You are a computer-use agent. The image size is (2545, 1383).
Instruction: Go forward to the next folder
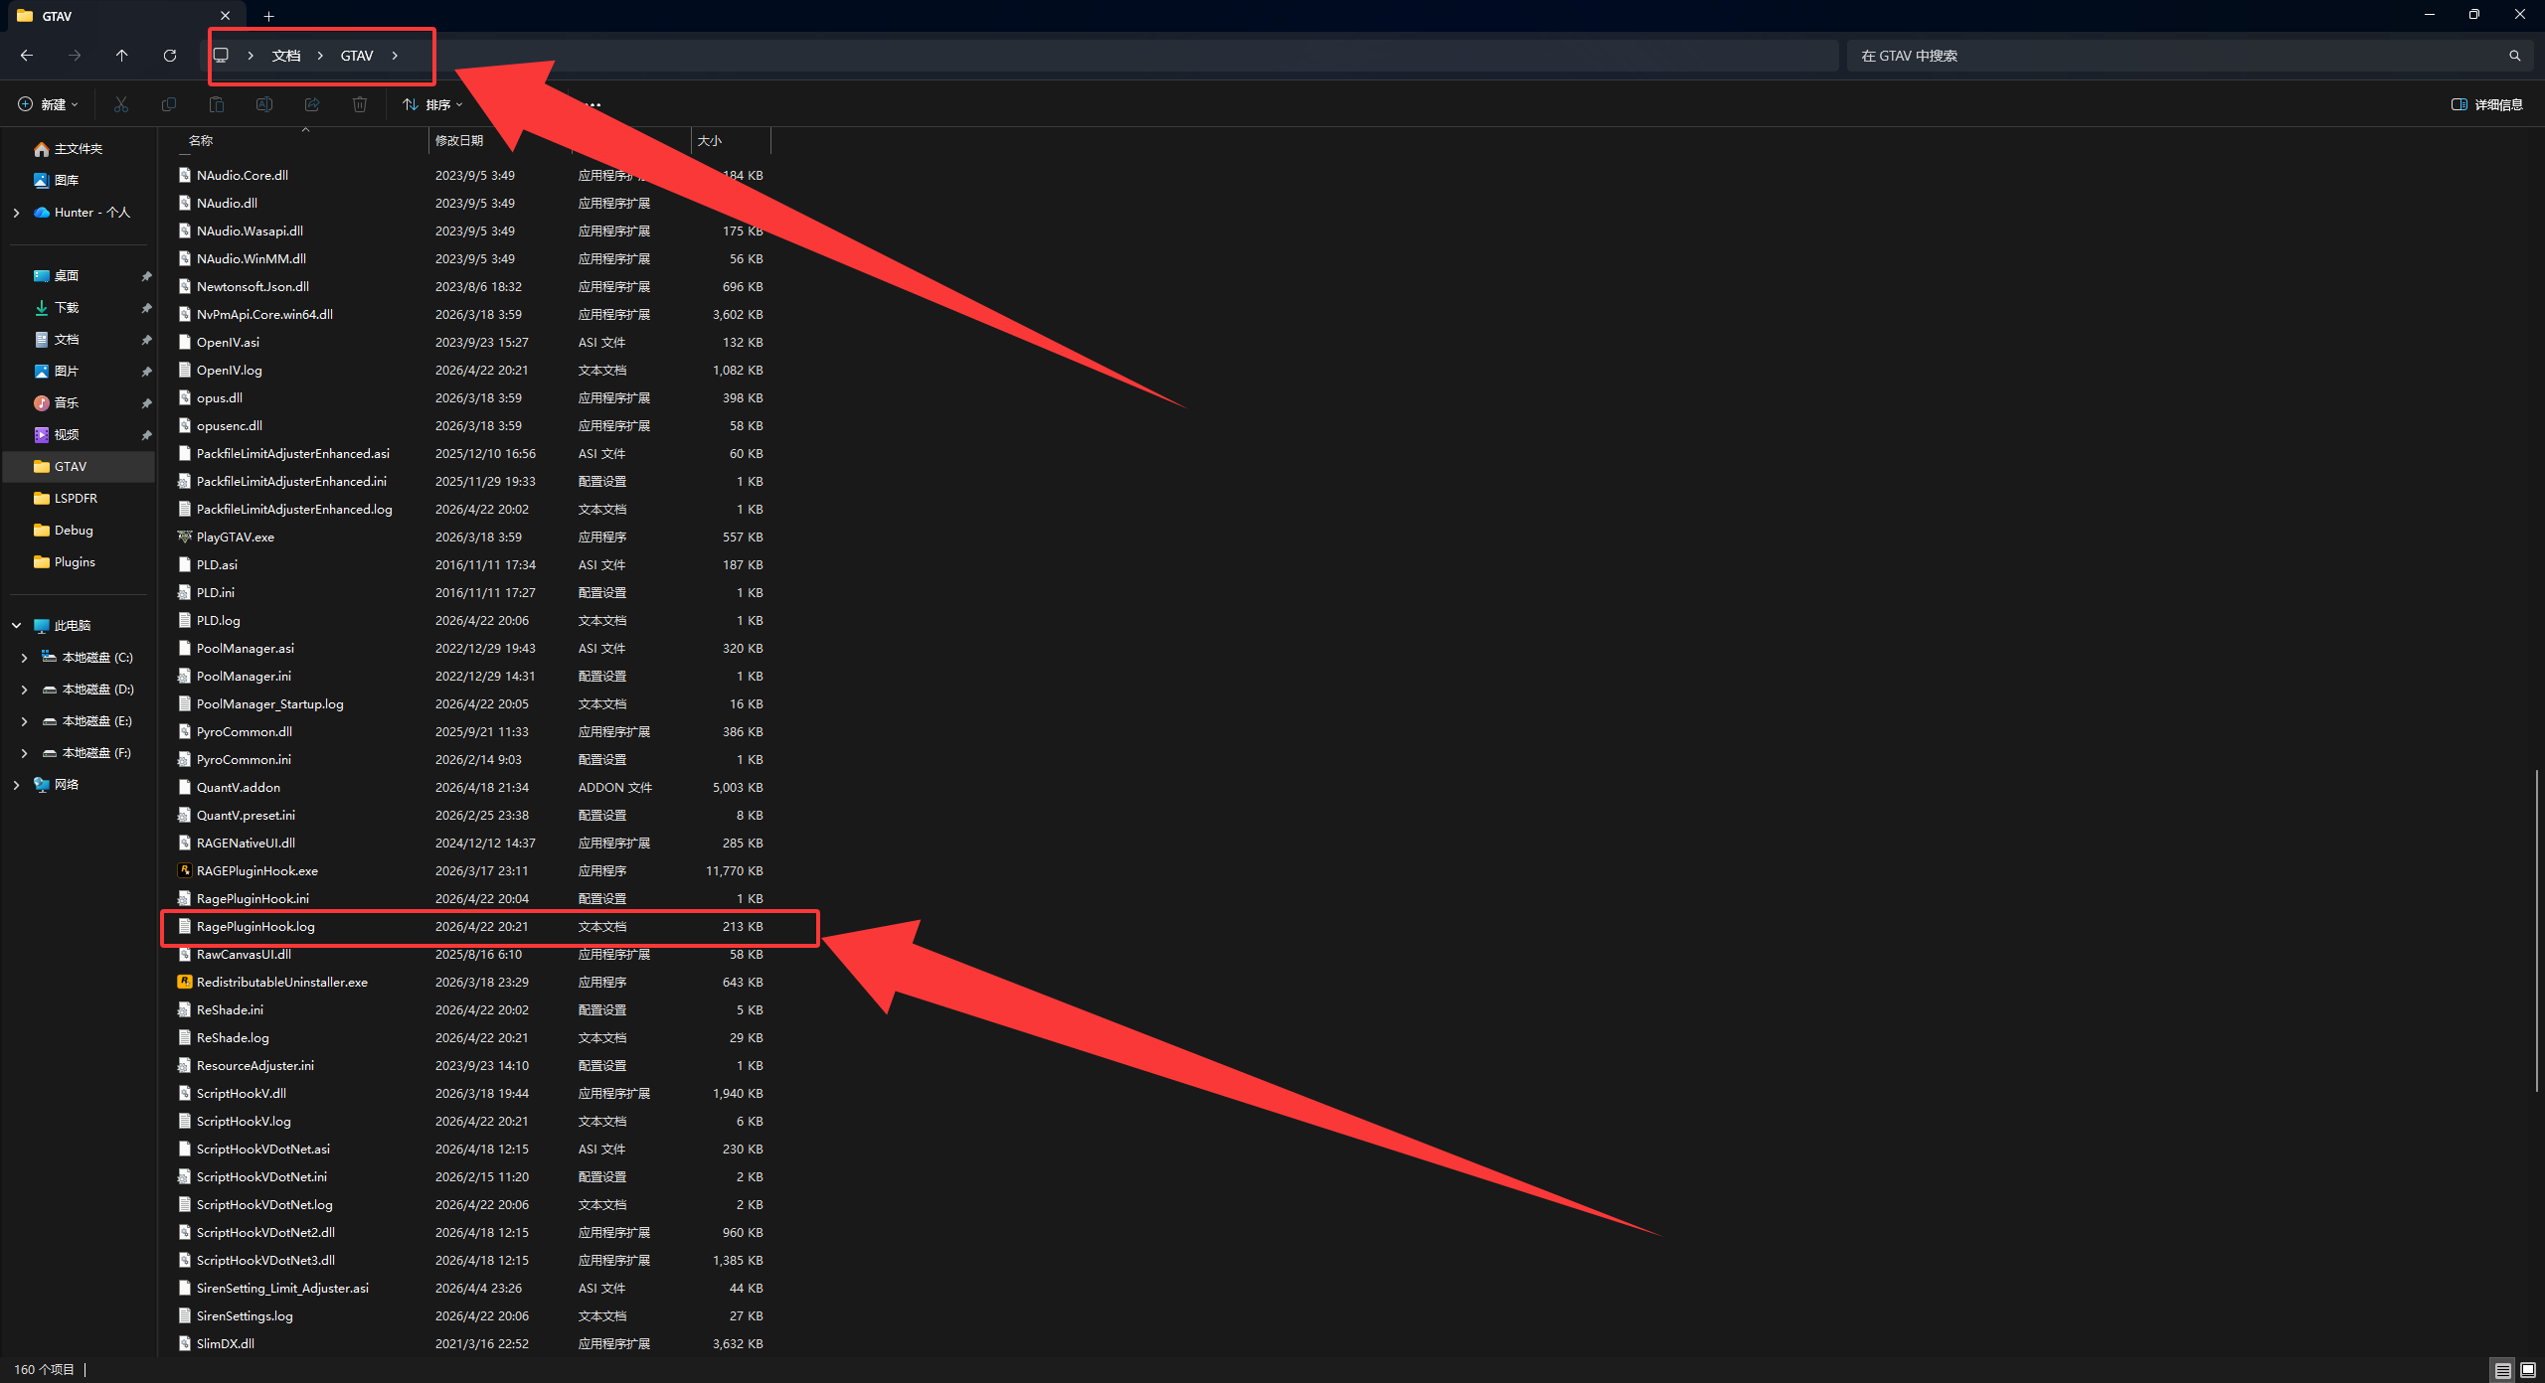pyautogui.click(x=75, y=56)
